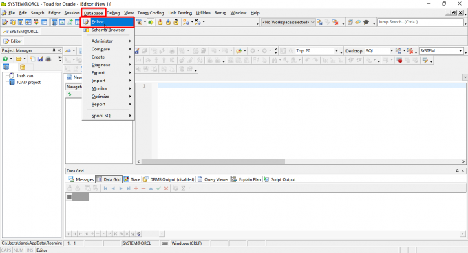The width and height of the screenshot is (468, 253).
Task: Switch to the Trace tab
Action: 132,179
